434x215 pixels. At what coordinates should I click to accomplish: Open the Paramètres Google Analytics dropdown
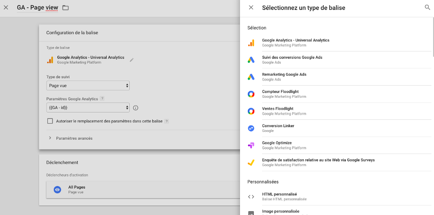88,108
